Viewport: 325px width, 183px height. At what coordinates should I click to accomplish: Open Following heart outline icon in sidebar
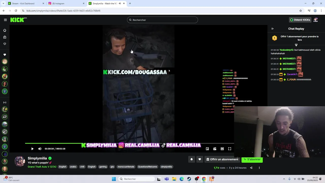click(5, 44)
